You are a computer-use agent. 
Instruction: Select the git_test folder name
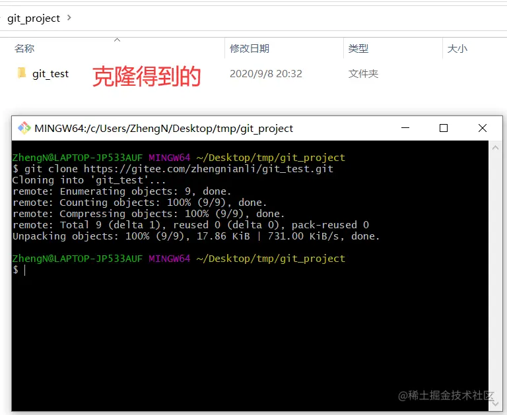50,74
